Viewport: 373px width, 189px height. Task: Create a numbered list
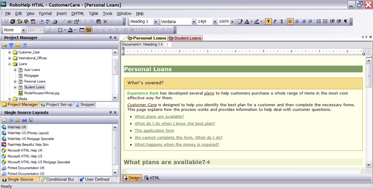tap(319, 21)
